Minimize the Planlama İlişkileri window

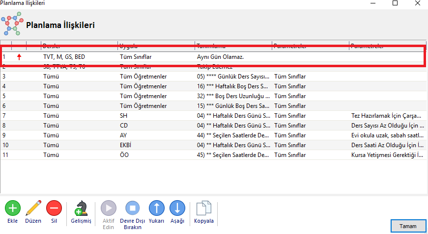pos(373,3)
